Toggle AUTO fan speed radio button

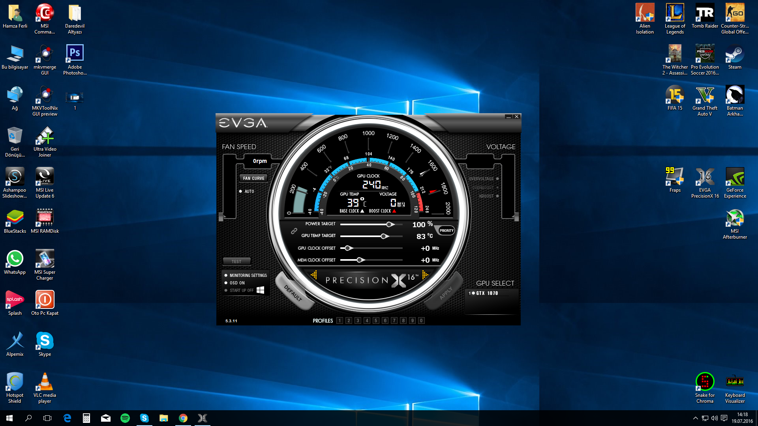(240, 191)
